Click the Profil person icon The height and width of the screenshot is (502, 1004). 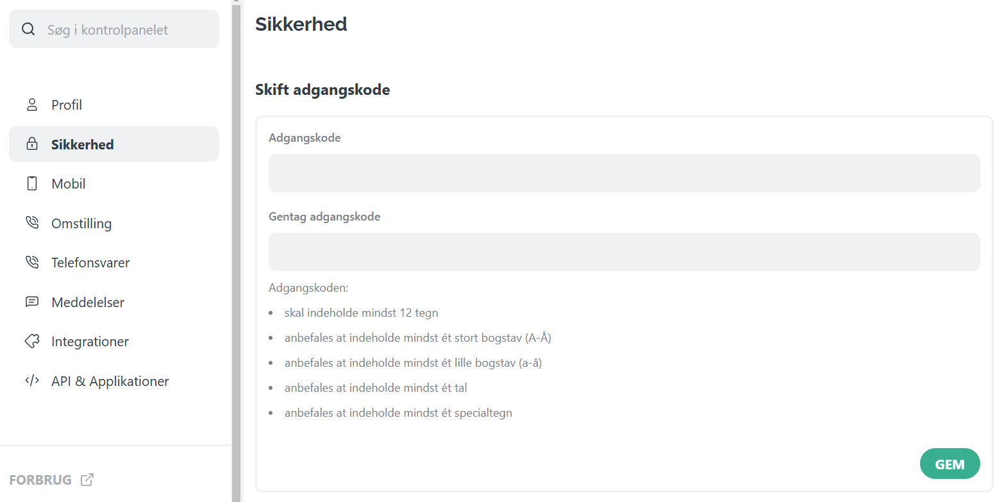(32, 105)
